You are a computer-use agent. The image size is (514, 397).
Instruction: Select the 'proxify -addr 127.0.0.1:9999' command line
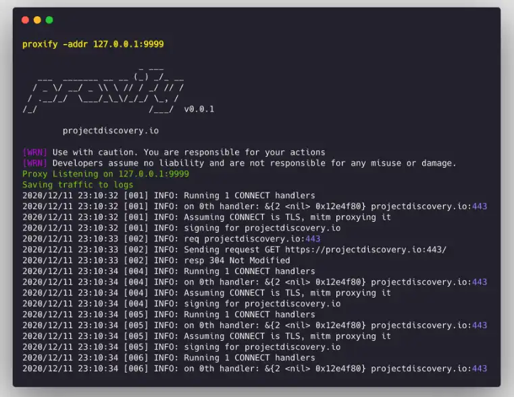point(93,44)
